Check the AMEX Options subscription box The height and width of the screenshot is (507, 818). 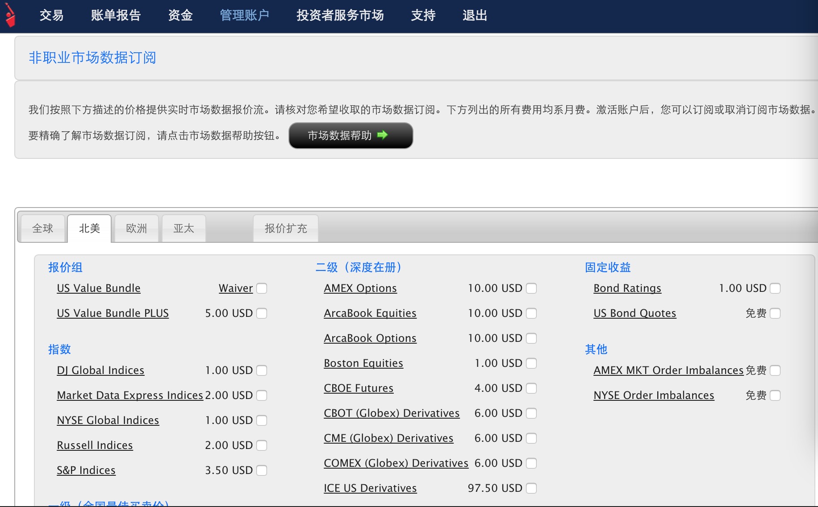(531, 288)
